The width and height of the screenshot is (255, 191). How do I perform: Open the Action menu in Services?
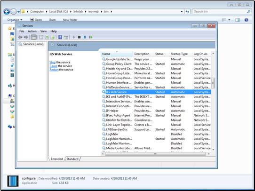32,31
